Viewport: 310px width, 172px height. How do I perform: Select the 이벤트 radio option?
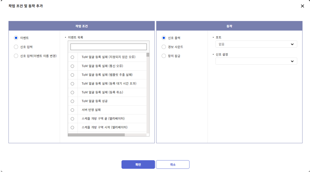[x=16, y=38]
